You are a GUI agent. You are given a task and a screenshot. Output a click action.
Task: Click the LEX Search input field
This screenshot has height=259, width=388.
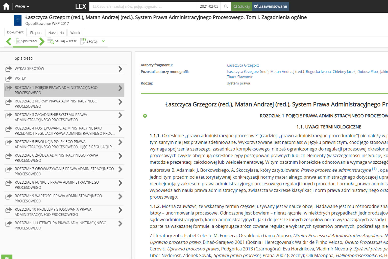[x=143, y=6]
